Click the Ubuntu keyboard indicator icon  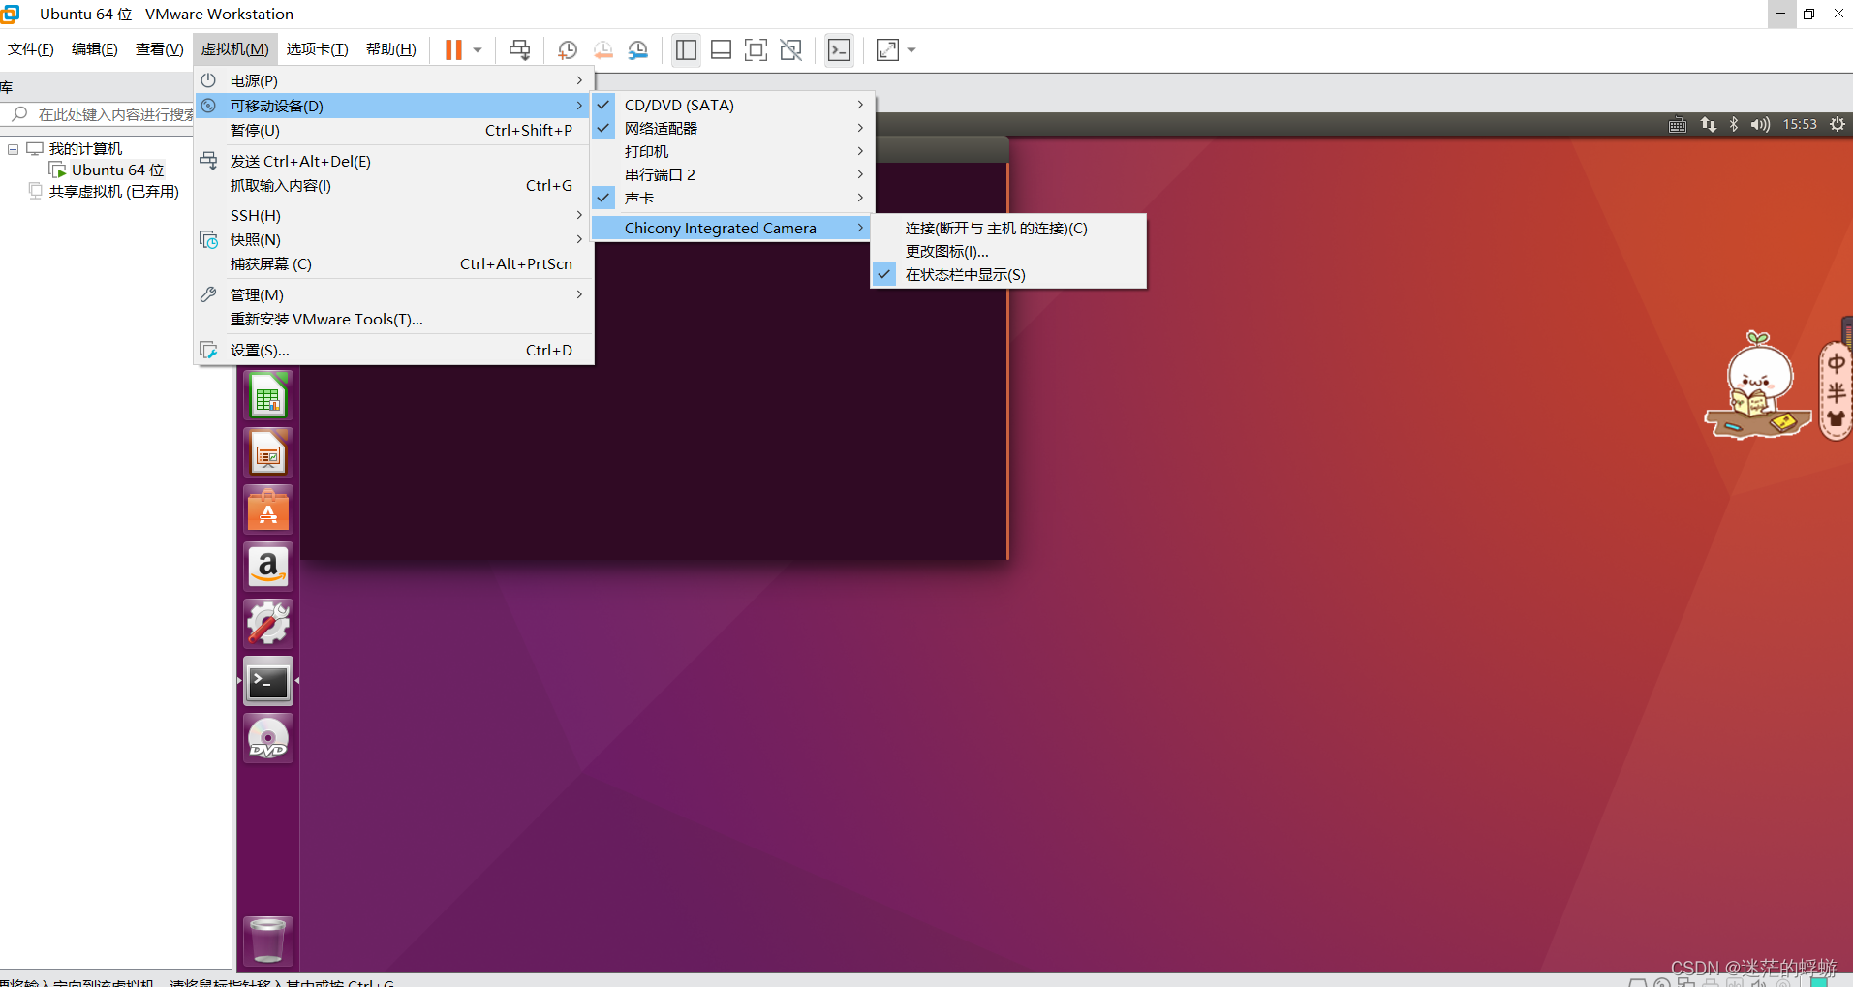click(1678, 125)
